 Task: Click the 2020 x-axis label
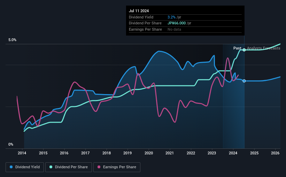(149, 153)
